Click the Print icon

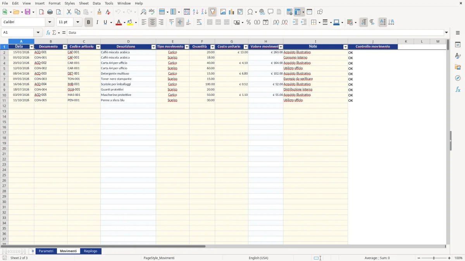pyautogui.click(x=50, y=12)
